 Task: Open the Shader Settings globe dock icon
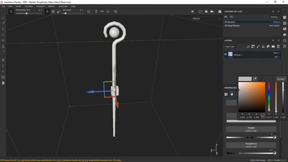click(285, 35)
